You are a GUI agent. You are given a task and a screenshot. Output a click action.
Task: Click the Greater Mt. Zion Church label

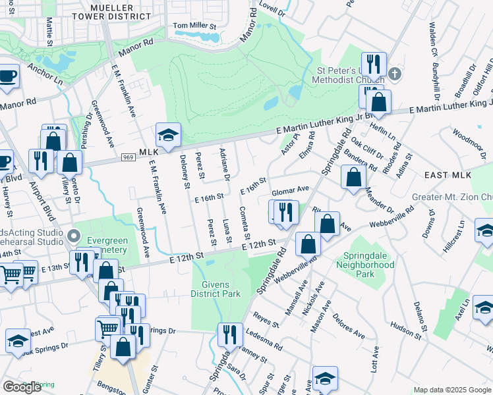pyautogui.click(x=452, y=197)
